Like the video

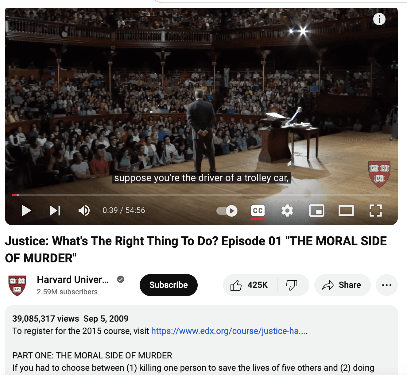pos(250,285)
